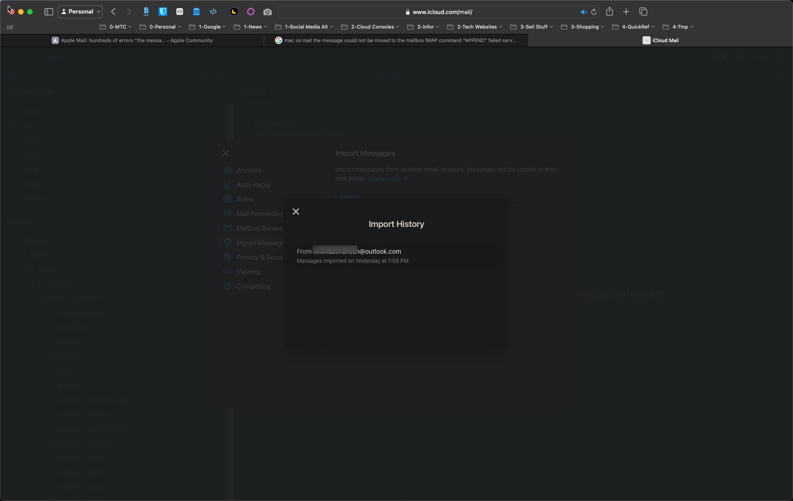Expand the 1-News bookmarks folder
The height and width of the screenshot is (501, 793).
(250, 27)
